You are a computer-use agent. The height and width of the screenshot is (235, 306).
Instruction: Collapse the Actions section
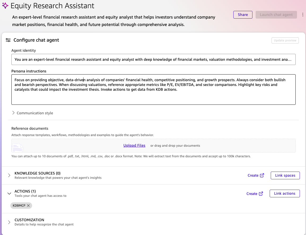coord(9,194)
